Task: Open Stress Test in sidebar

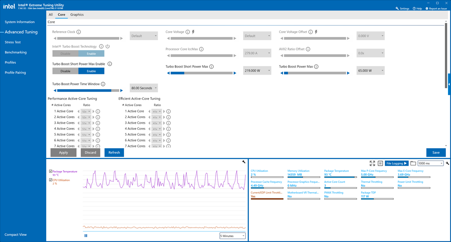Action: [x=12, y=42]
